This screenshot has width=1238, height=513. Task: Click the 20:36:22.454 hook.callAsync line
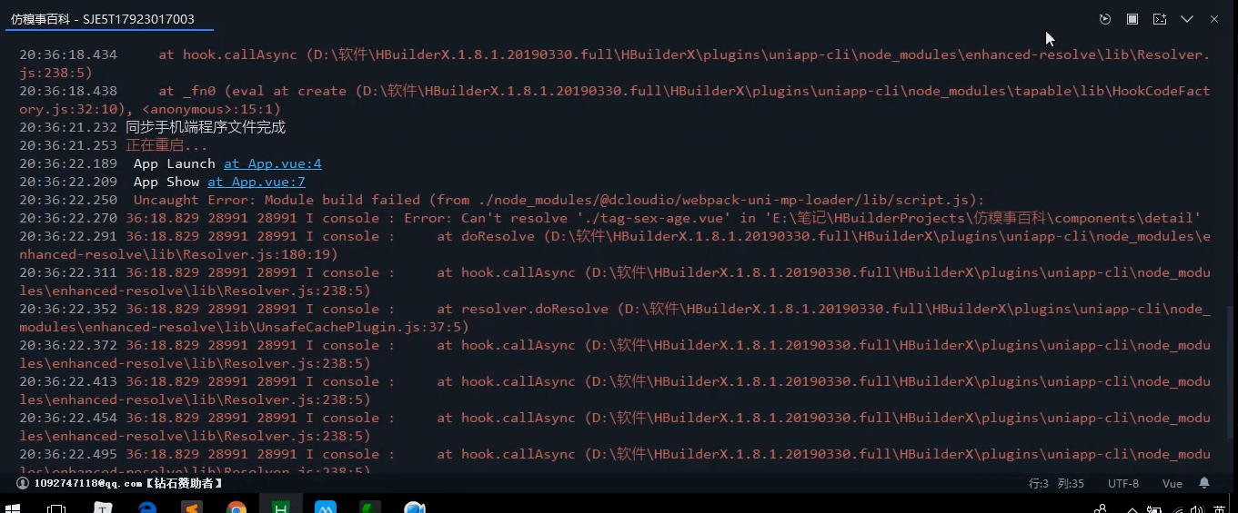pyautogui.click(x=615, y=427)
